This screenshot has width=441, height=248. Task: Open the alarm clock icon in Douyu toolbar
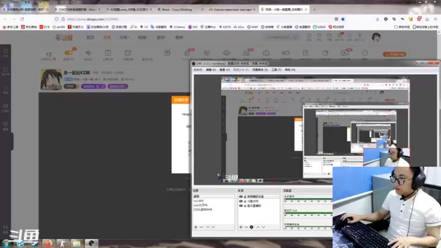(x=128, y=53)
